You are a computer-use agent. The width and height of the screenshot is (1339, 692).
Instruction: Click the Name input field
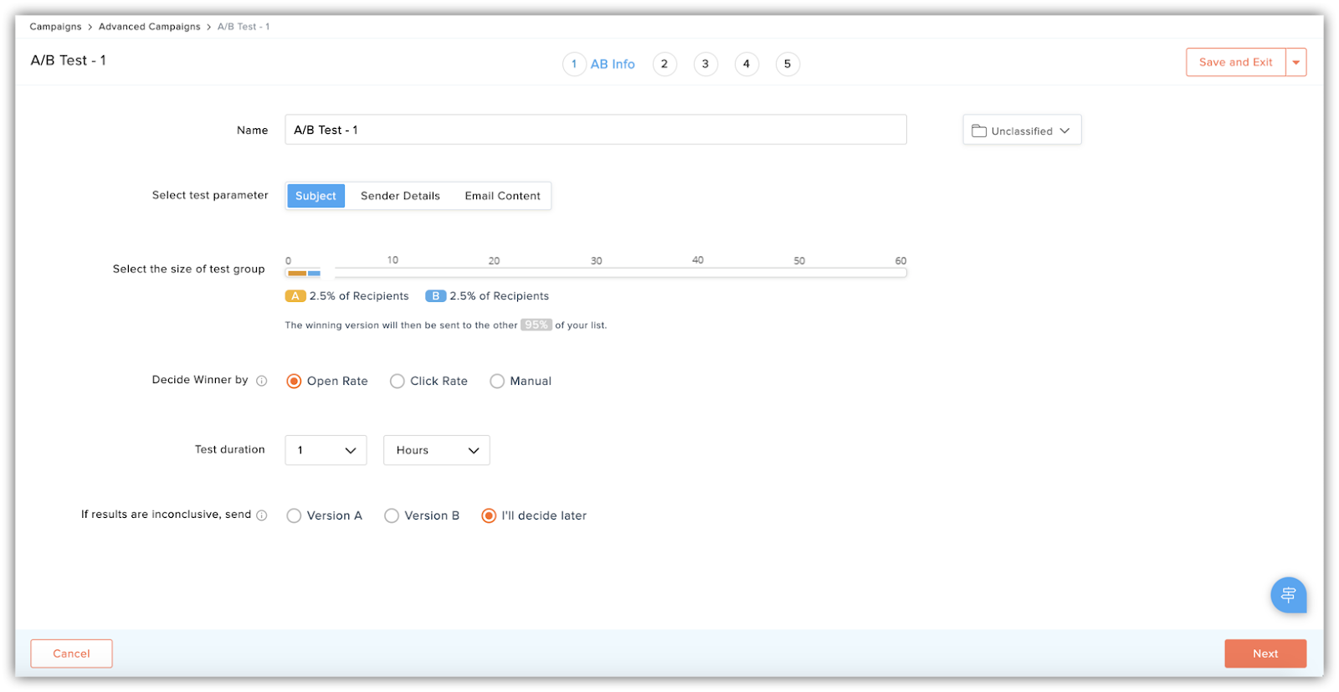(x=596, y=130)
